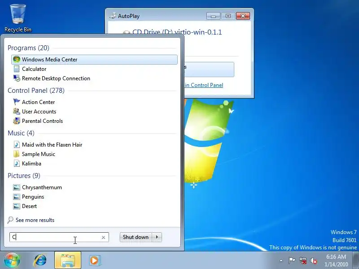The height and width of the screenshot is (269, 359).
Task: Open Windows Media Player from the taskbar
Action: pyautogui.click(x=95, y=260)
